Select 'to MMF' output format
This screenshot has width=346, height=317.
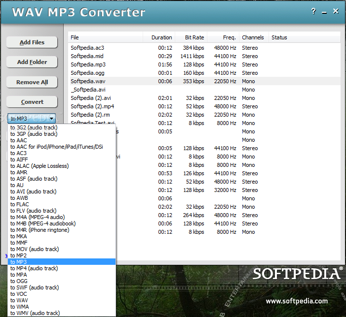point(62,243)
